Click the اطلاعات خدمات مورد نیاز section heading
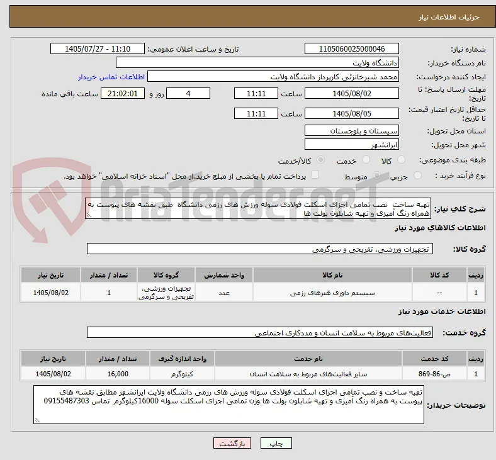This screenshot has height=460, width=496. (x=442, y=311)
